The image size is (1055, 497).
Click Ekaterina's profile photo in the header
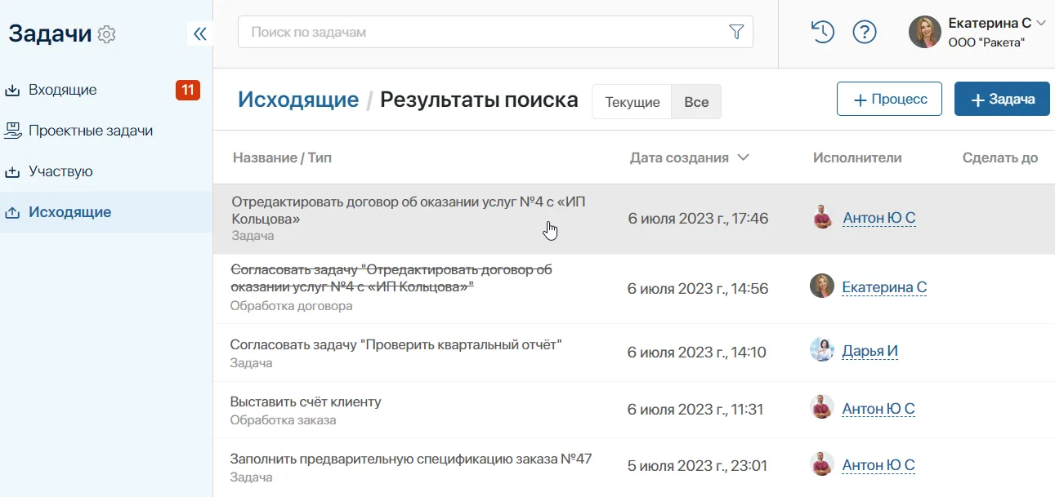[925, 32]
